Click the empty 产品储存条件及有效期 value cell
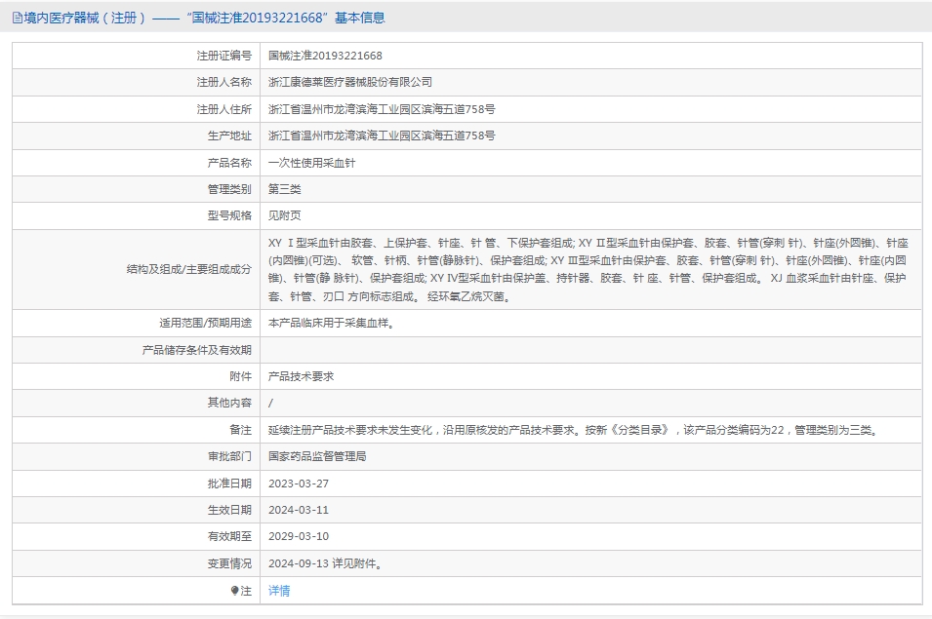This screenshot has width=932, height=619. pyautogui.click(x=590, y=350)
